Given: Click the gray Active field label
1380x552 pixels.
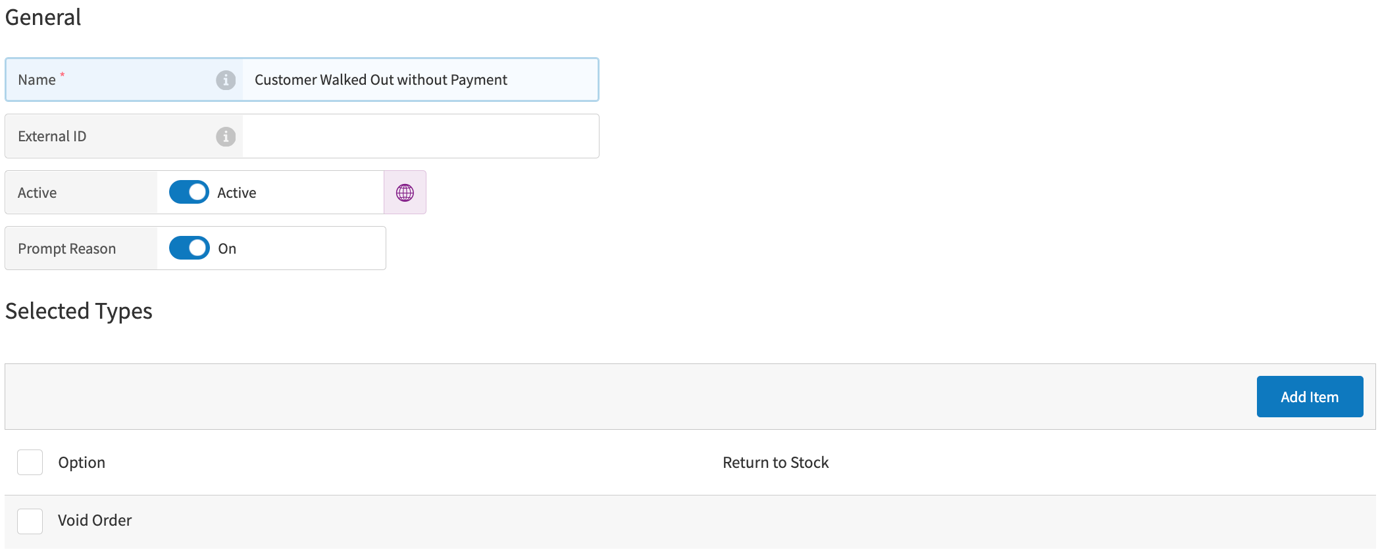Looking at the screenshot, I should tap(37, 193).
